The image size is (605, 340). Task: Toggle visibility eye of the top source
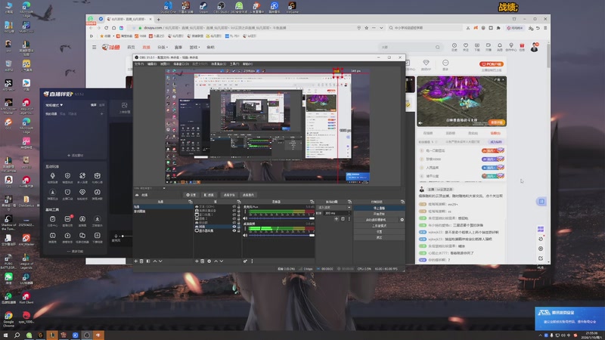tap(234, 206)
